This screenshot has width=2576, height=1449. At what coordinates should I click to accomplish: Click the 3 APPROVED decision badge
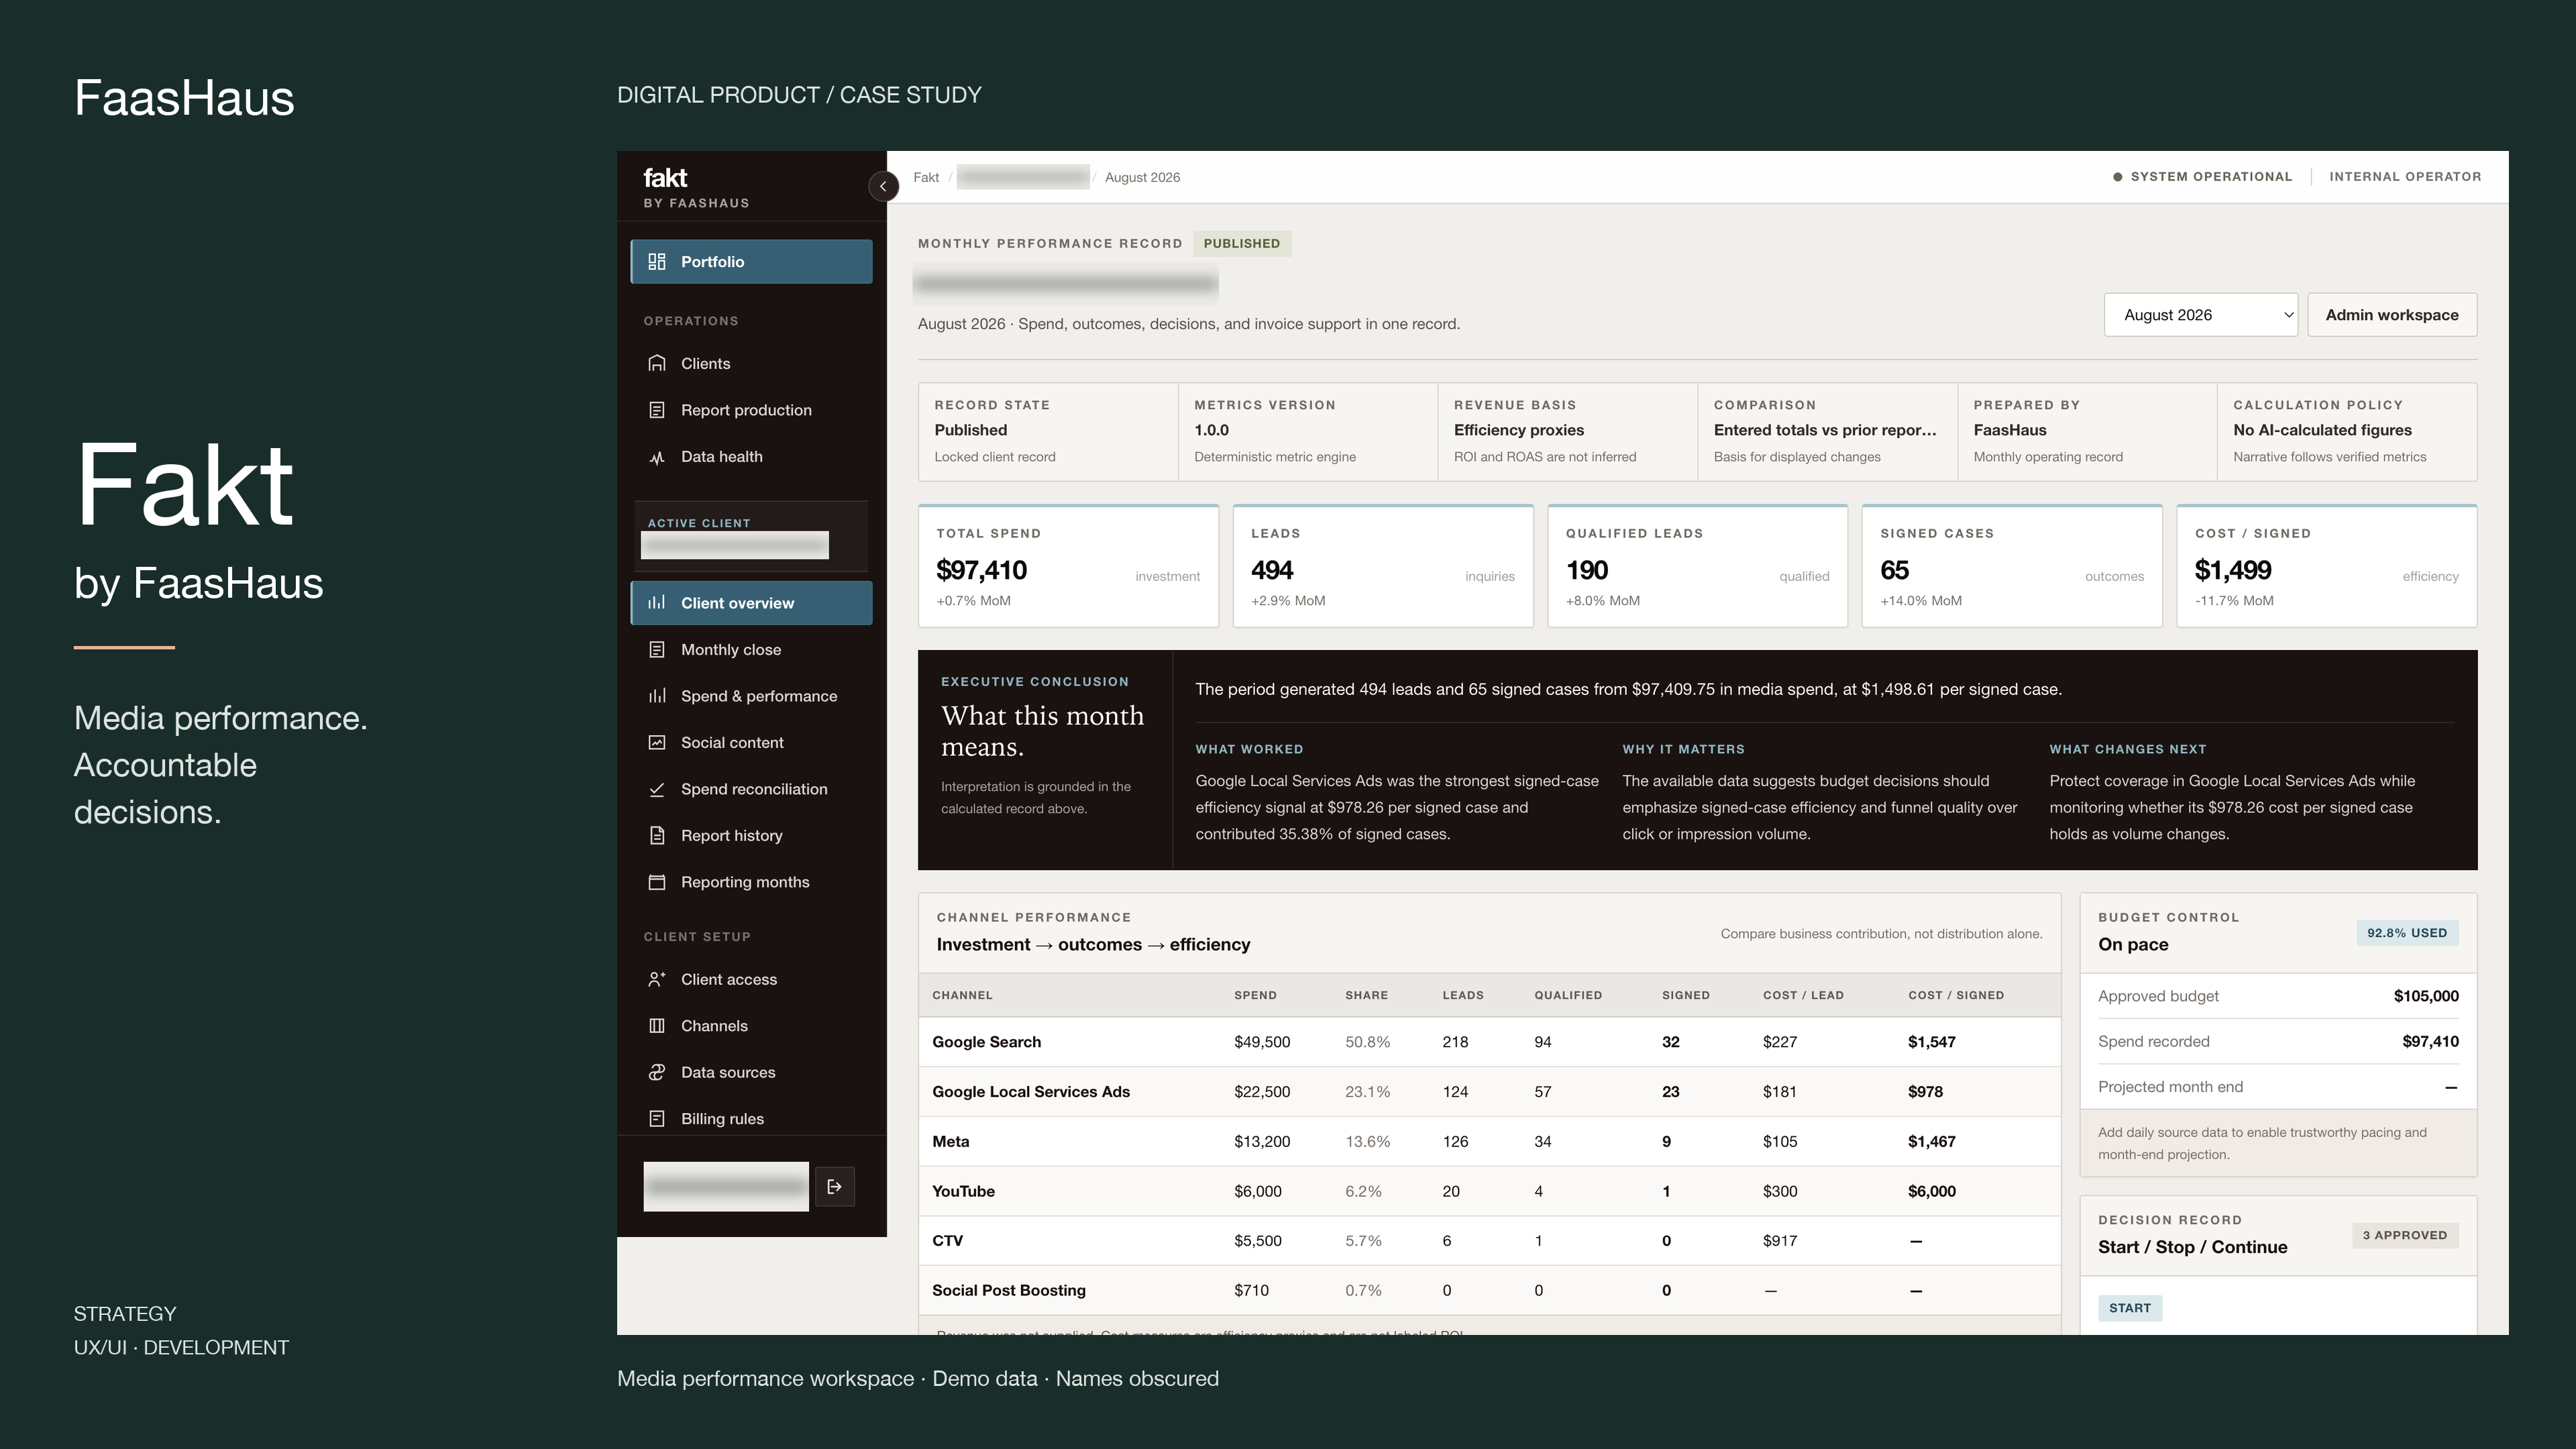coord(2405,1235)
